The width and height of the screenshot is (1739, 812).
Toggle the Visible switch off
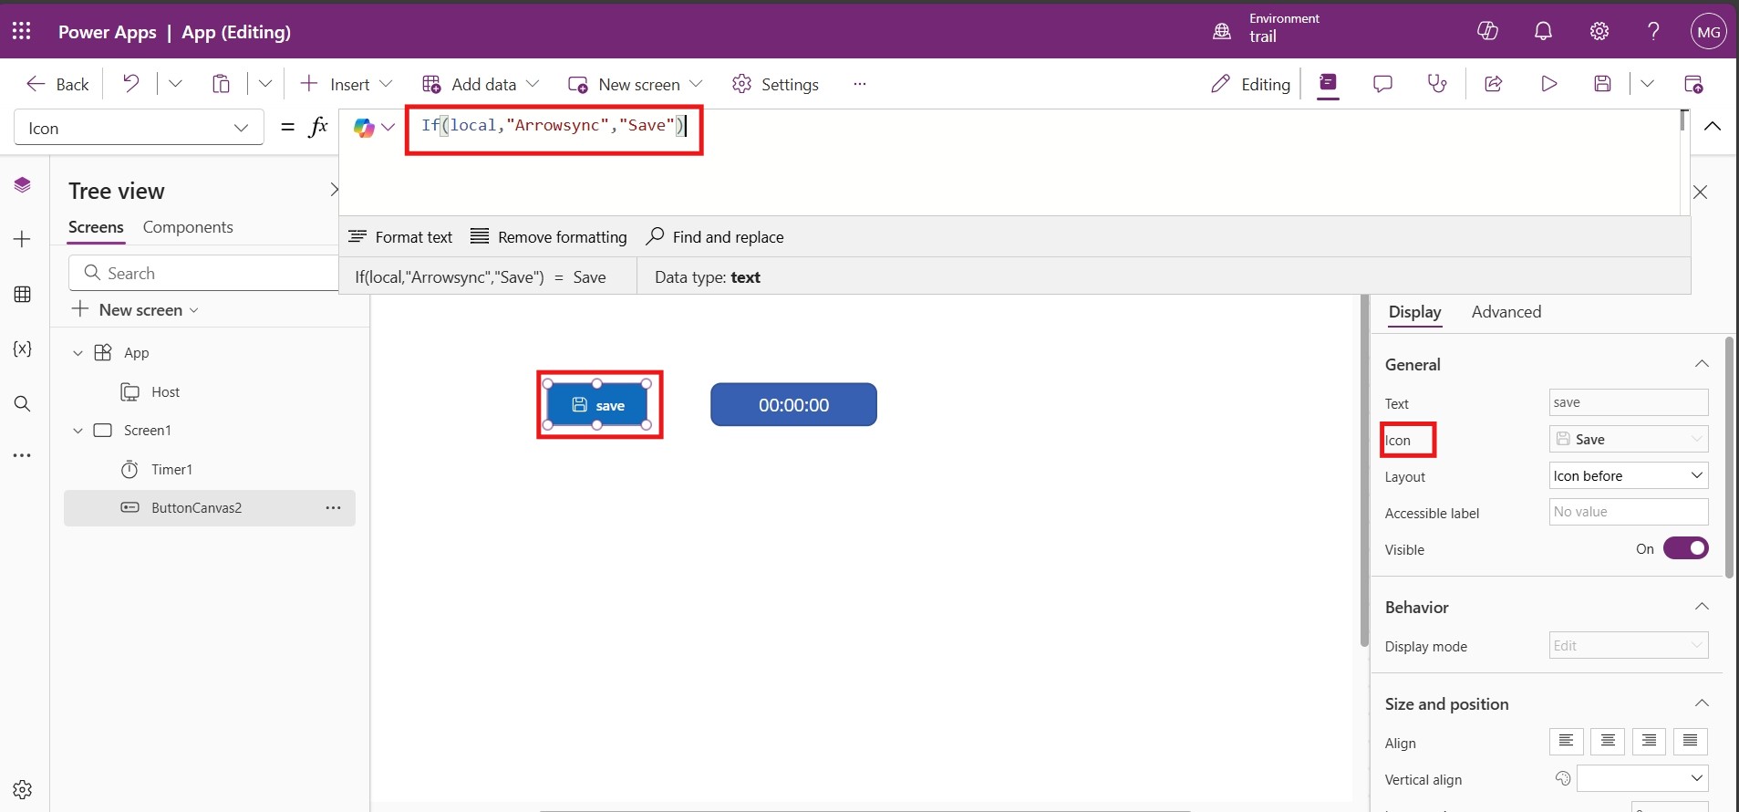click(1685, 548)
